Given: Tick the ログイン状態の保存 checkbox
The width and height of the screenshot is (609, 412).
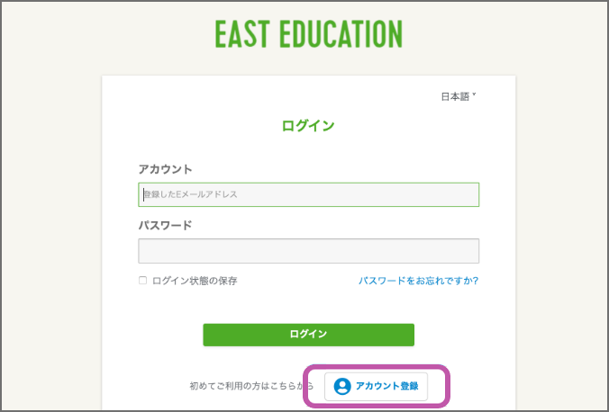Looking at the screenshot, I should [142, 280].
